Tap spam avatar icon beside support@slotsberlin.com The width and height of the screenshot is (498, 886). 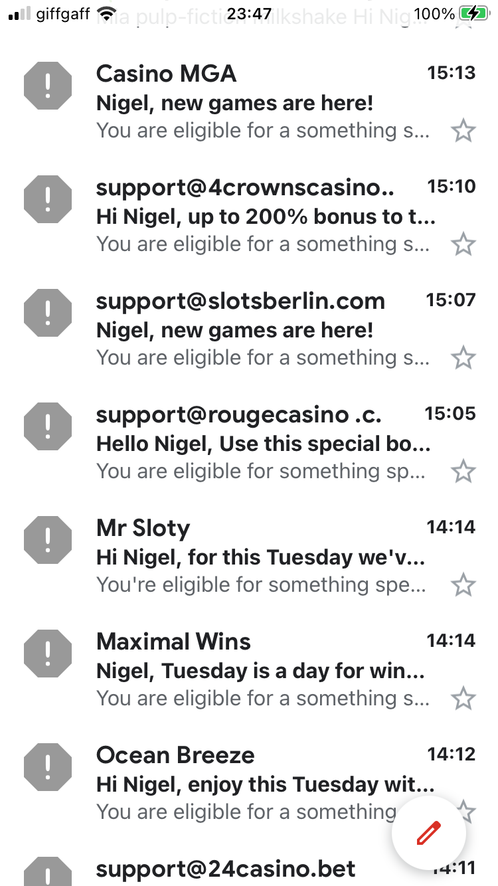pyautogui.click(x=47, y=313)
